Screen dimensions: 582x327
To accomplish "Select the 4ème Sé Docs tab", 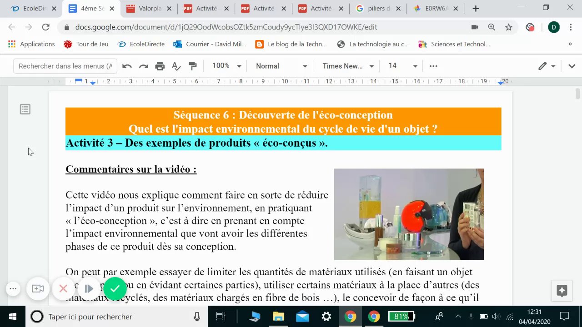I will coord(91,9).
